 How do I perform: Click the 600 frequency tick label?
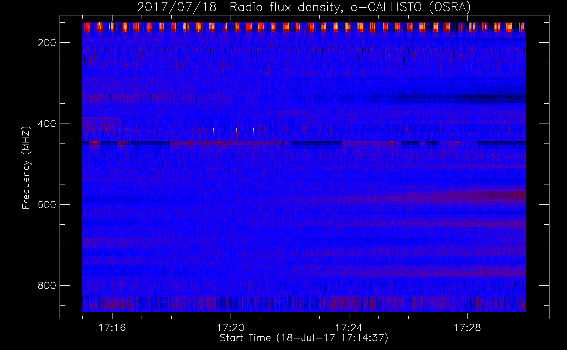coord(47,205)
